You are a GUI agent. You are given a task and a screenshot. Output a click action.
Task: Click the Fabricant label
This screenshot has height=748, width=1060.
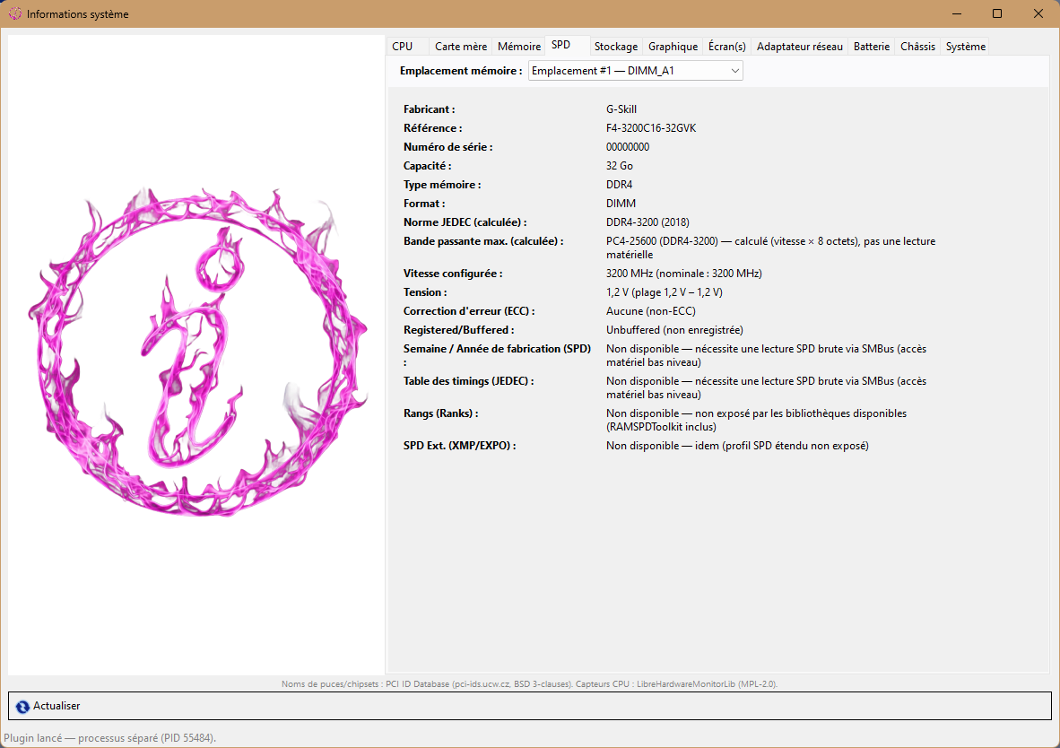point(430,109)
